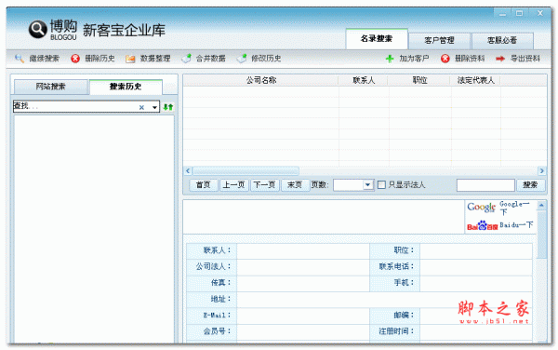Click the Baidu logo

point(482,225)
